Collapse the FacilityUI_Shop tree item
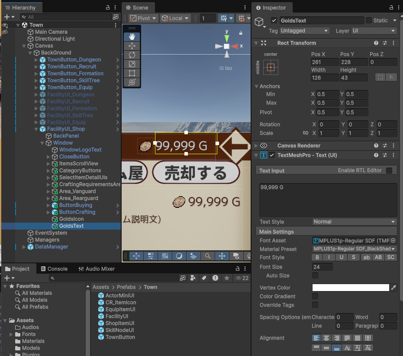The width and height of the screenshot is (403, 356). point(36,129)
